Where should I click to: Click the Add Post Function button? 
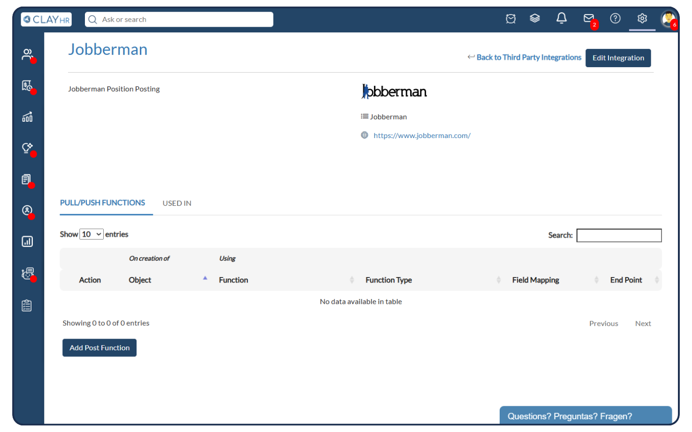click(x=99, y=348)
